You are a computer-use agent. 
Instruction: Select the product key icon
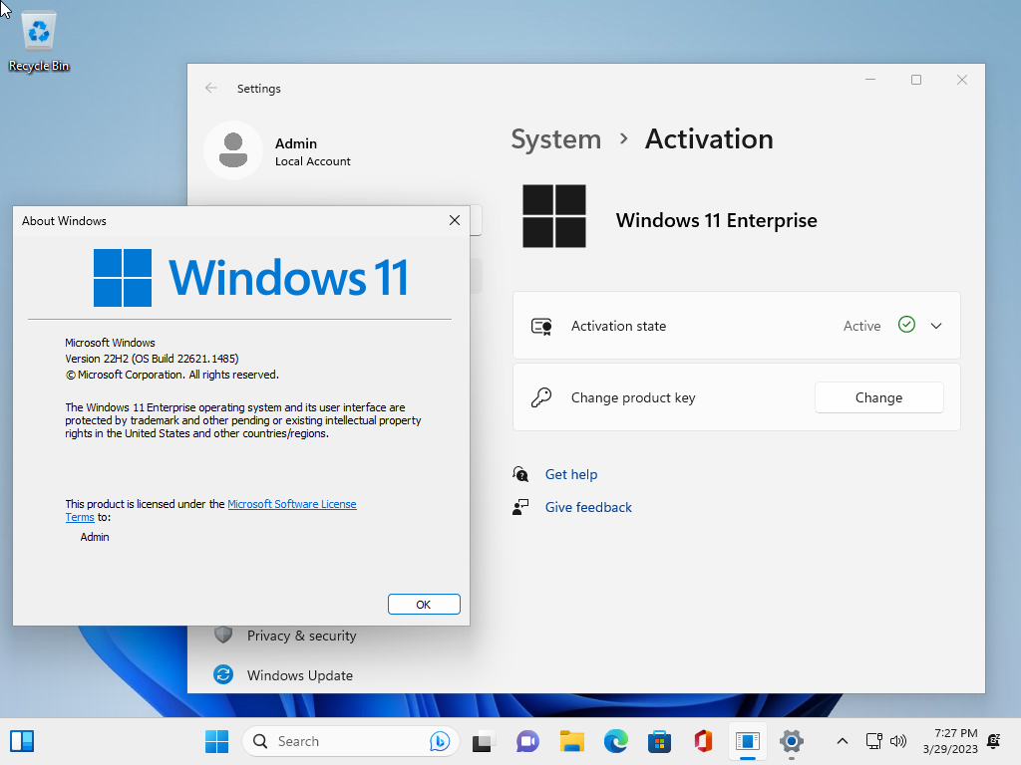point(541,397)
